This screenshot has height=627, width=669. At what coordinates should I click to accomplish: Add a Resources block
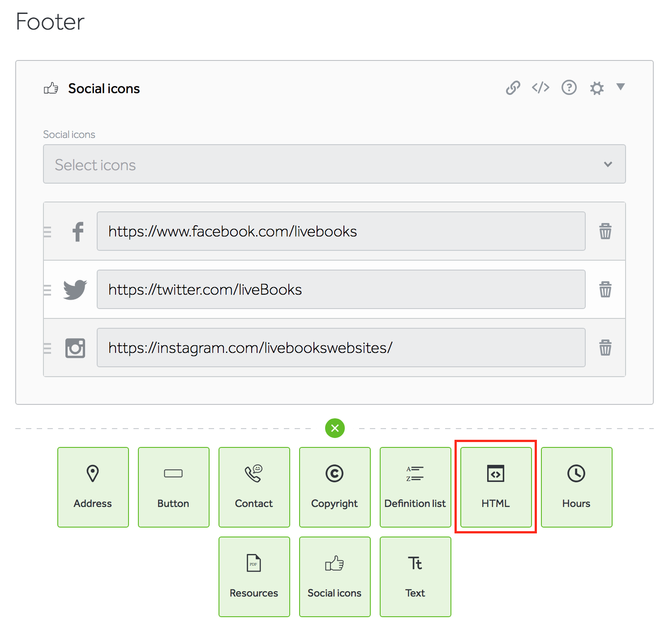pos(254,577)
